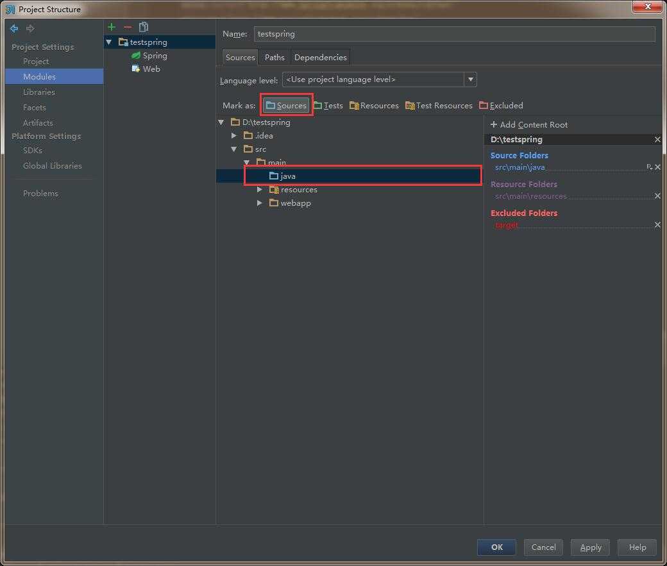Screen dimensions: 667x566
Task: Unmark src\main\resources resource folder
Action: pyautogui.click(x=657, y=196)
